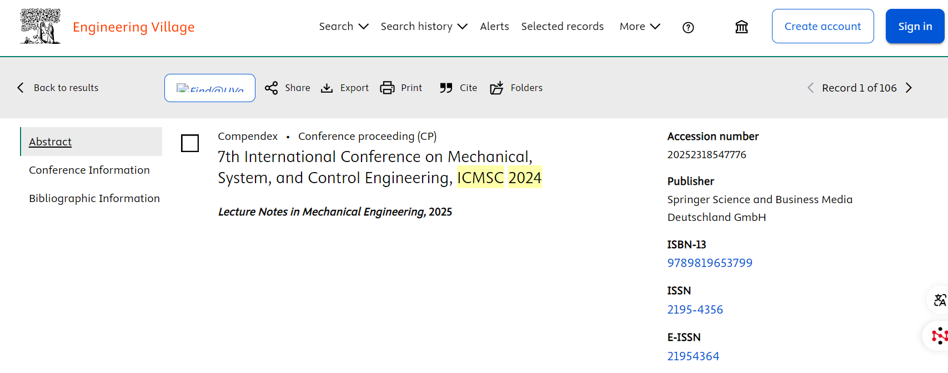Click the Cite label
The height and width of the screenshot is (373, 948).
click(469, 88)
